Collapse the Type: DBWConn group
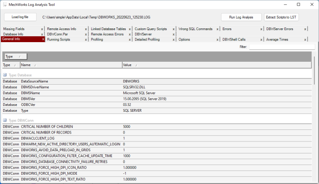Screen dimensions: 319x184 point(5,120)
